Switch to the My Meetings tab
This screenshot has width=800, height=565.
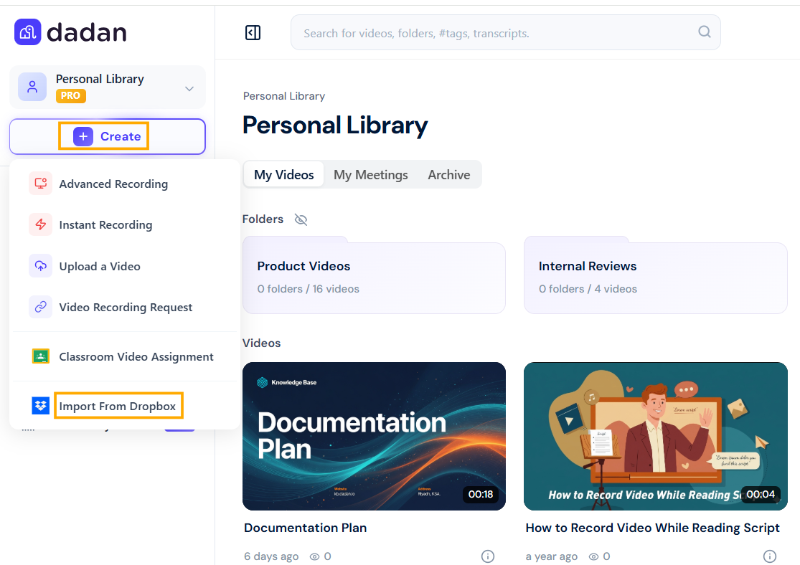coord(370,175)
